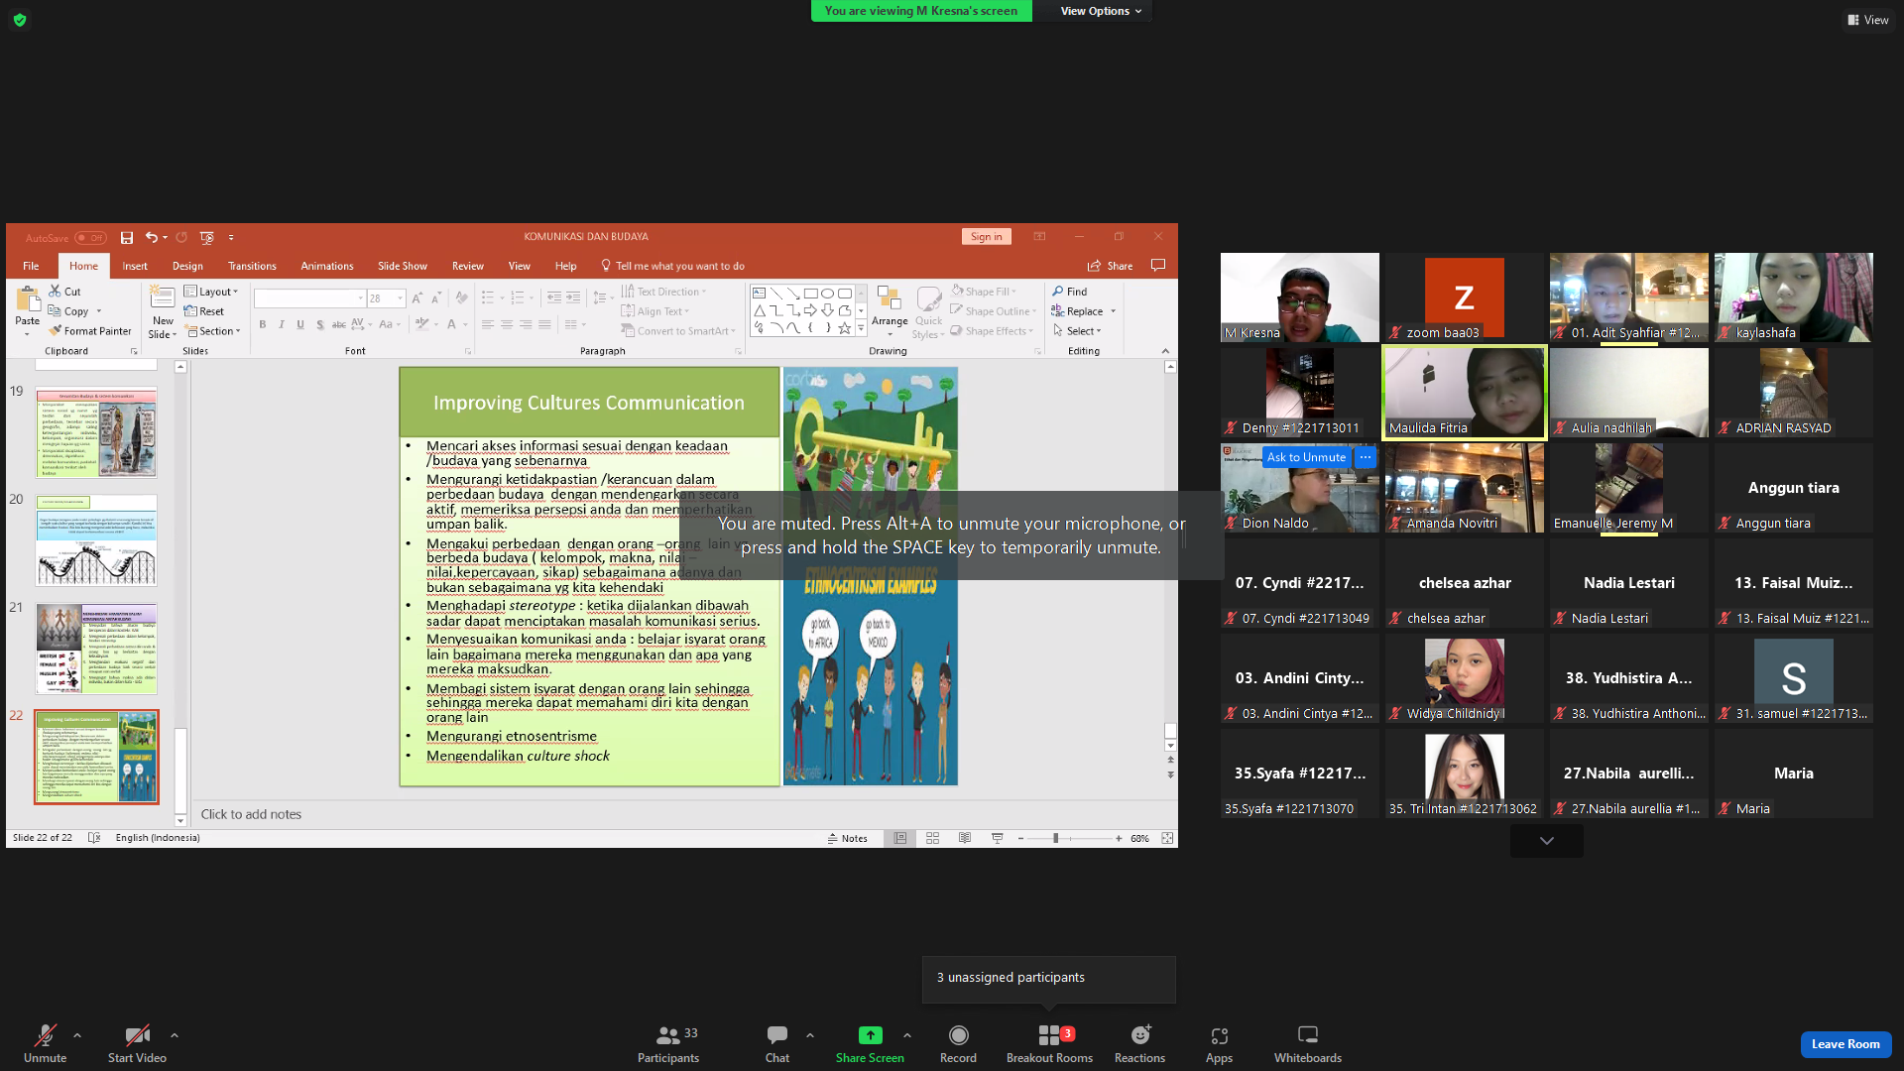This screenshot has width=1904, height=1071.
Task: Open Whiteboards
Action: point(1308,1043)
